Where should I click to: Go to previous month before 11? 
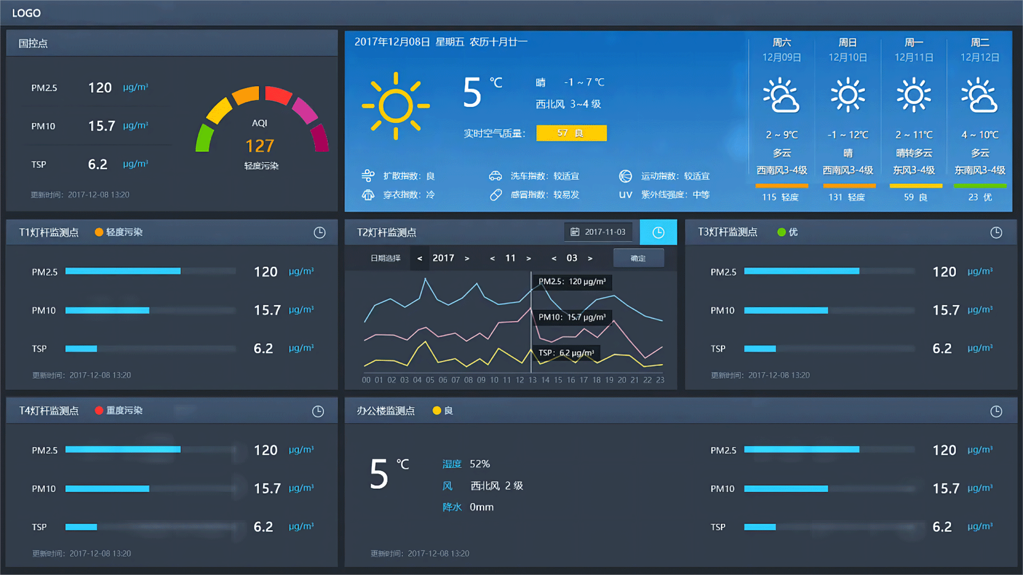point(492,259)
